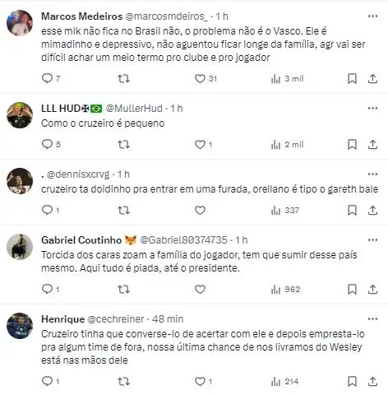The image size is (388, 395).
Task: Open more options on the LLL HUD tweet
Action: tap(372, 109)
